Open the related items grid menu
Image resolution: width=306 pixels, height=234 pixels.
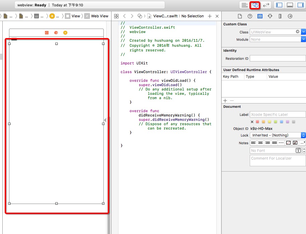click(x=116, y=16)
